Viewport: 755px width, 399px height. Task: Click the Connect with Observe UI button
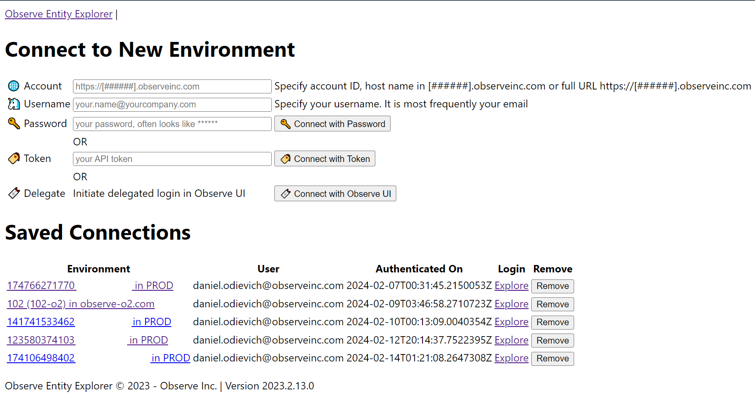335,193
